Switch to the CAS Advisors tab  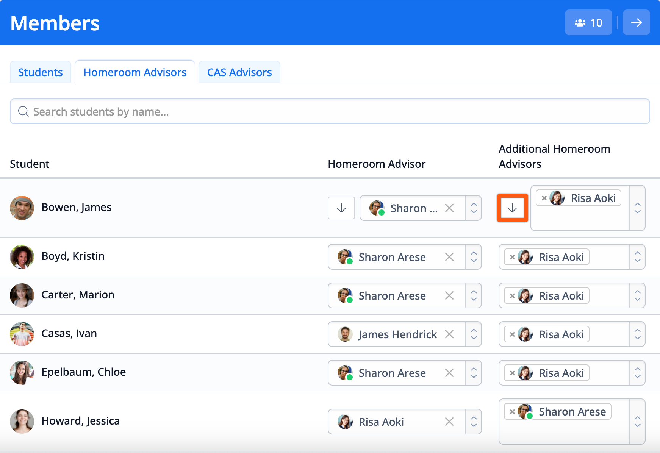click(239, 72)
